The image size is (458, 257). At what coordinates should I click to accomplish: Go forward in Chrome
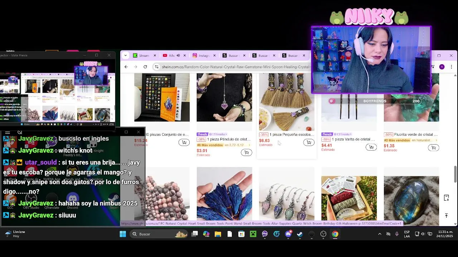(136, 67)
